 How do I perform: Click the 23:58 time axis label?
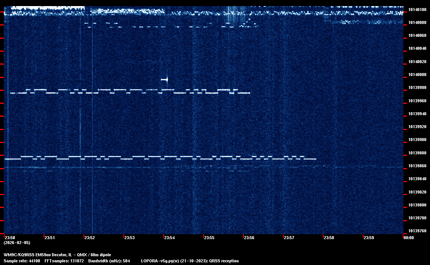329,238
